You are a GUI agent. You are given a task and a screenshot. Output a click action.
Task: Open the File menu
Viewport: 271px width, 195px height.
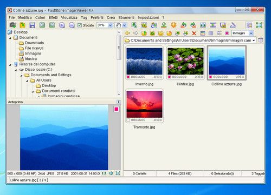(11, 17)
